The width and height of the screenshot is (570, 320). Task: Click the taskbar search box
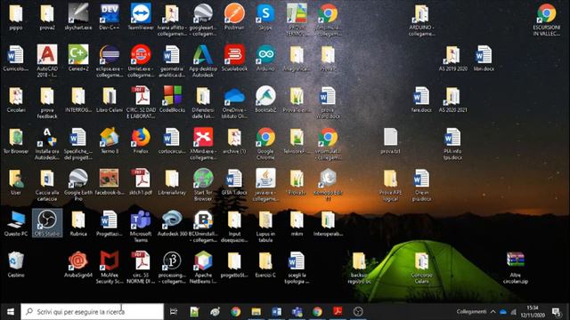[92, 312]
